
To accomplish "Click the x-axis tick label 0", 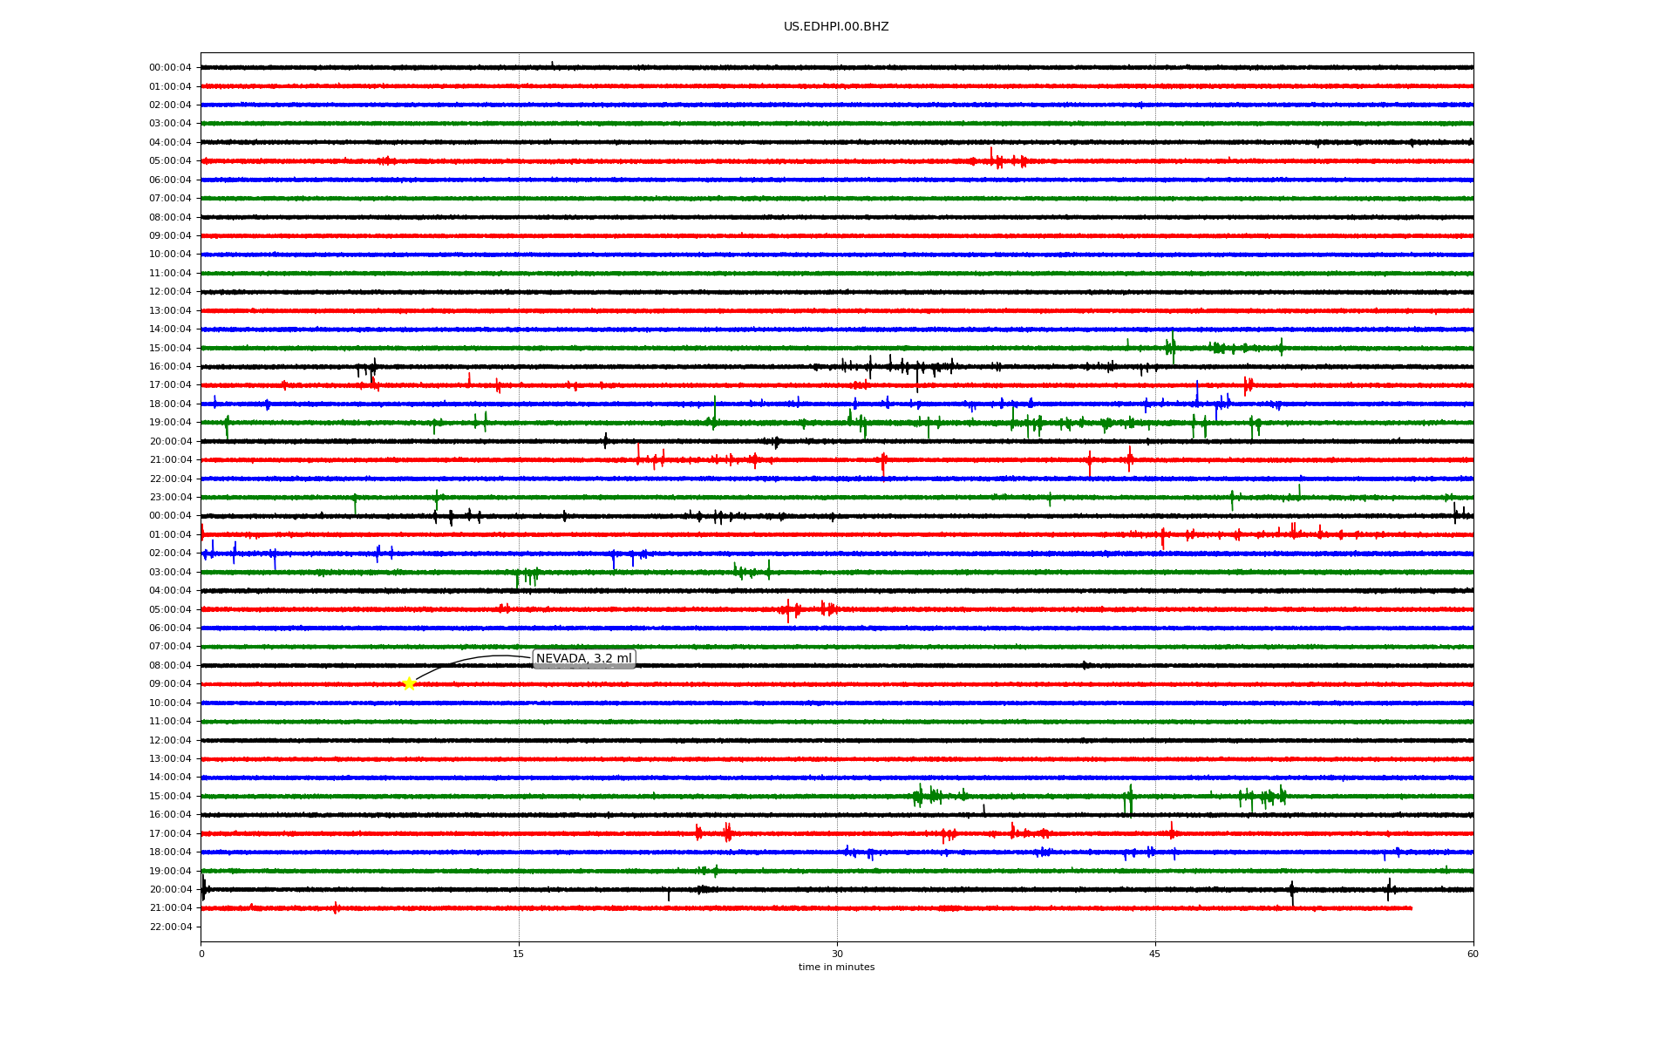I will click(201, 954).
